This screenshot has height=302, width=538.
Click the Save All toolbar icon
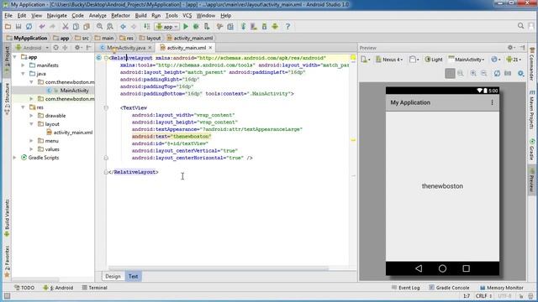18,27
